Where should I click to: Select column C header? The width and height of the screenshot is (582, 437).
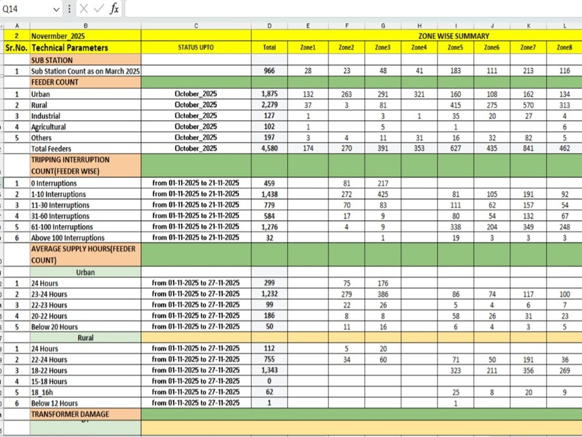196,26
